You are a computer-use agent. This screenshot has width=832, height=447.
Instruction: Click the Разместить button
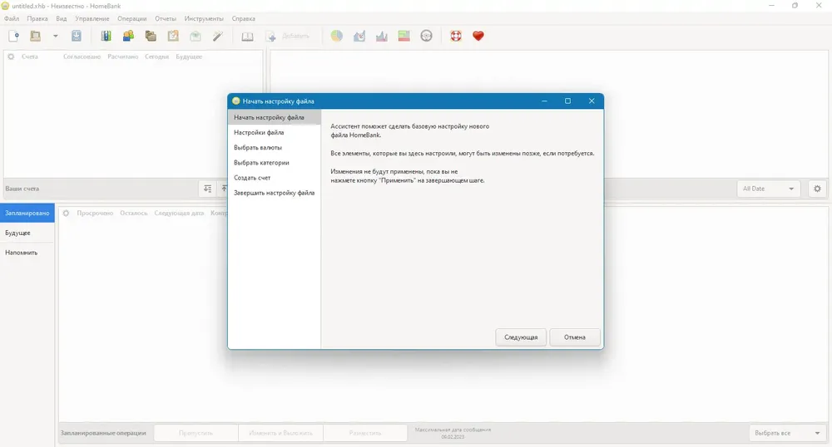pos(365,433)
